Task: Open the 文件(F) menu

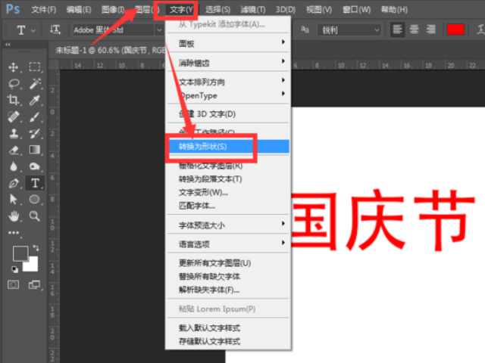Action: 44,10
